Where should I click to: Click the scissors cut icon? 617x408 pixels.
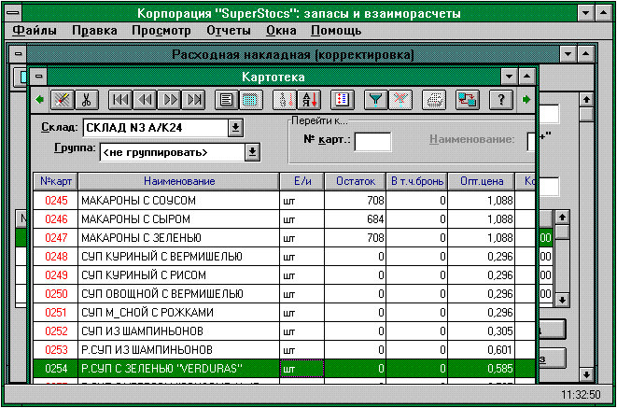(x=87, y=100)
